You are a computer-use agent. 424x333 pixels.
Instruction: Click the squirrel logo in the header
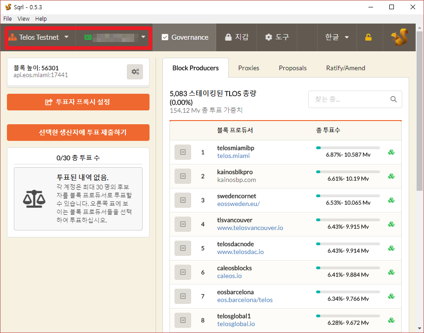pyautogui.click(x=399, y=37)
